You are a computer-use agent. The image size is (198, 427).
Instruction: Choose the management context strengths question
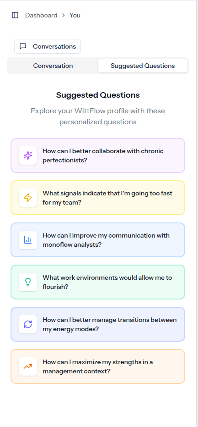tap(98, 366)
